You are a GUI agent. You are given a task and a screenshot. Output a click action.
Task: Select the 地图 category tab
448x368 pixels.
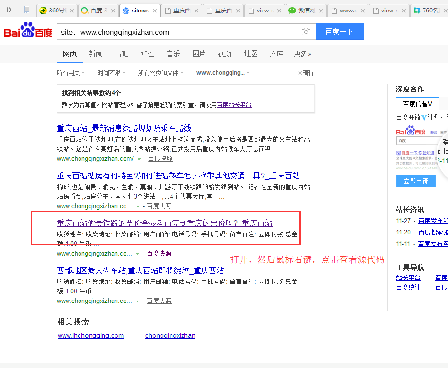[x=251, y=54]
